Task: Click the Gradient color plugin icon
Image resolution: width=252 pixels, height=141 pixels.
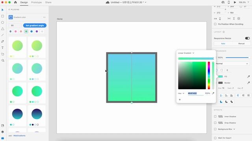Action: pos(11,17)
